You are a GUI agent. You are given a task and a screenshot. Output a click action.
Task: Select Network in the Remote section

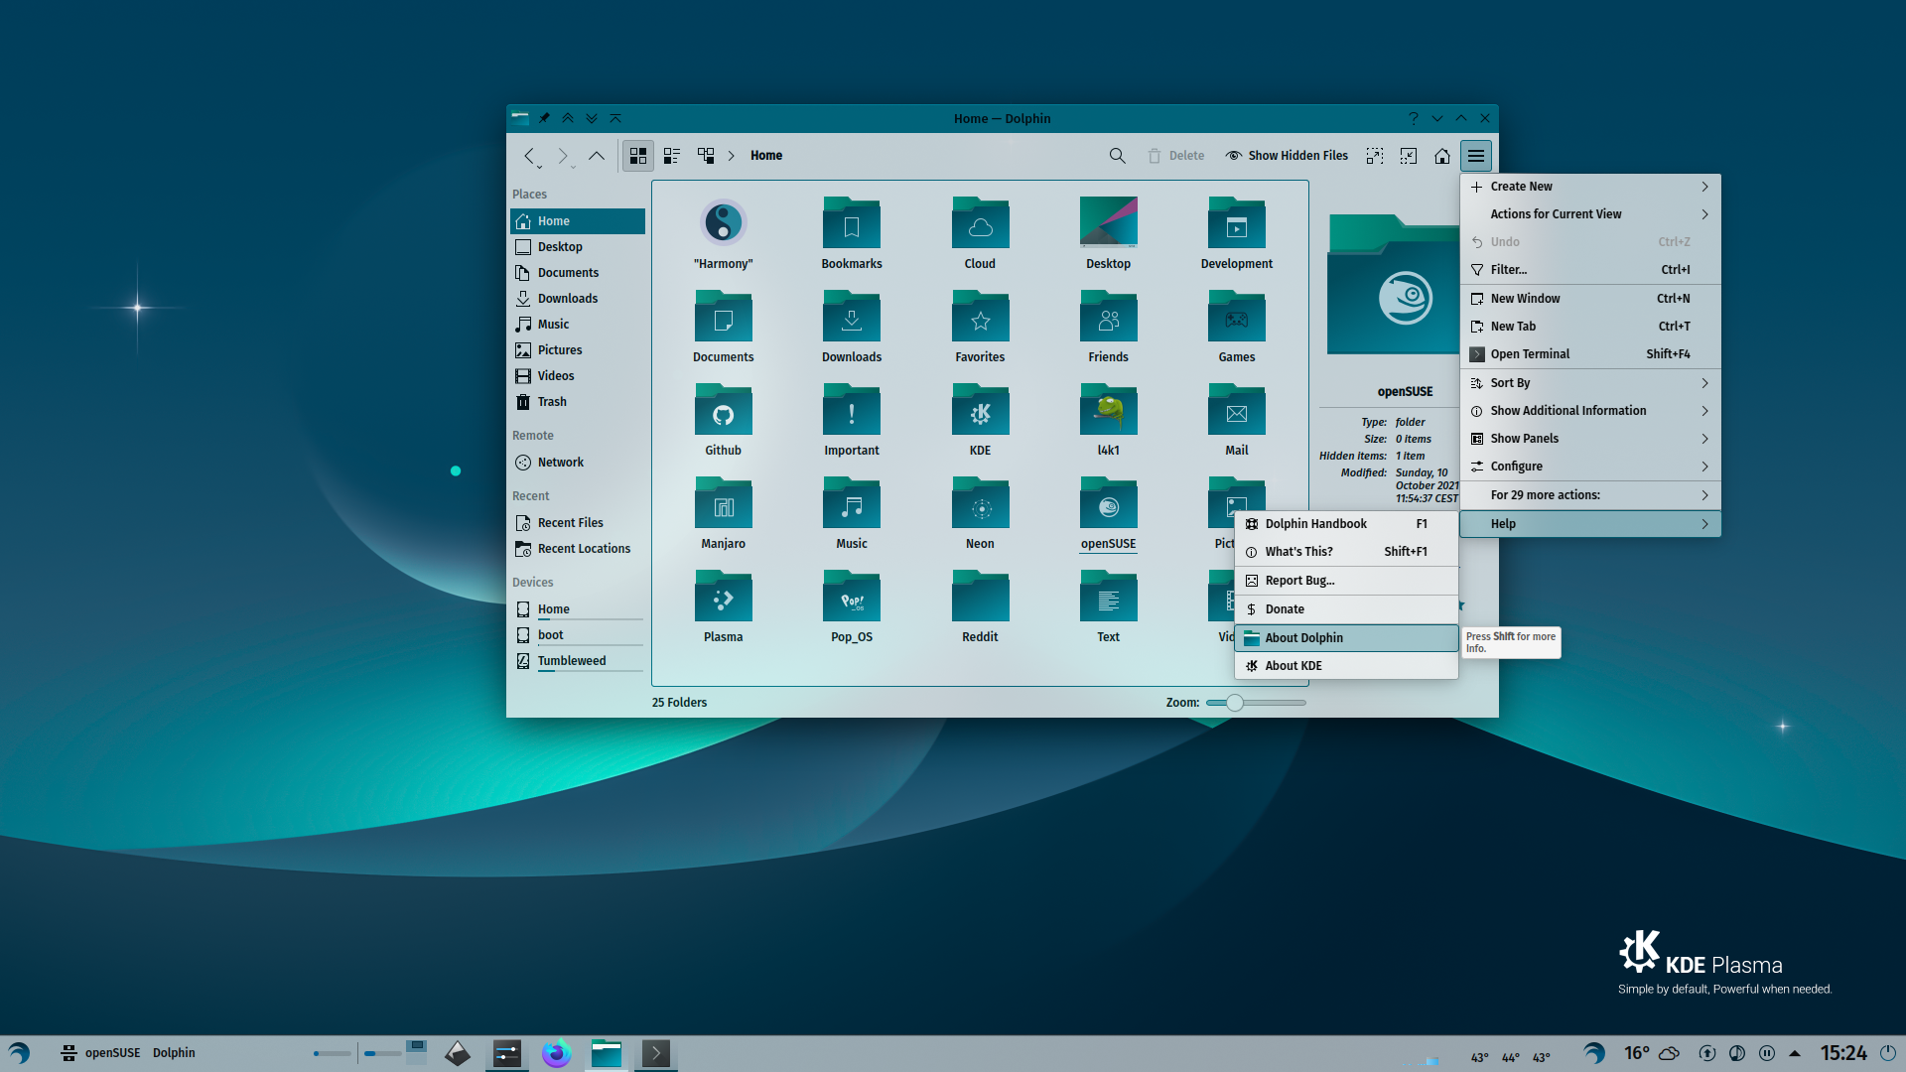coord(578,463)
